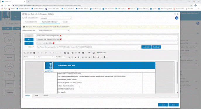201x109 pixels.
Task: Click the To: recipients button
Action: [29, 40]
